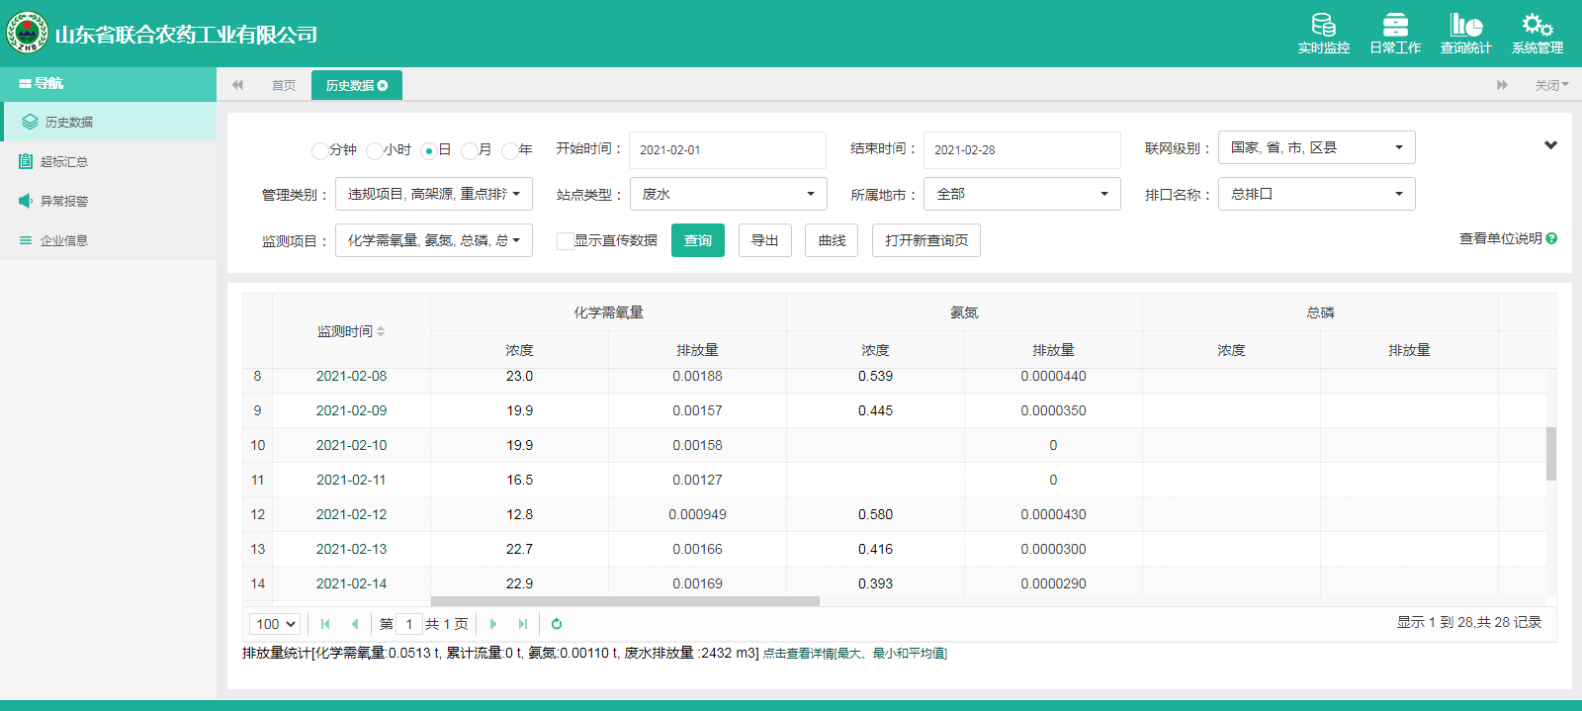Screen dimensions: 1582x711
Task: Close the 历史数据 tab with x icon
Action: [x=383, y=86]
